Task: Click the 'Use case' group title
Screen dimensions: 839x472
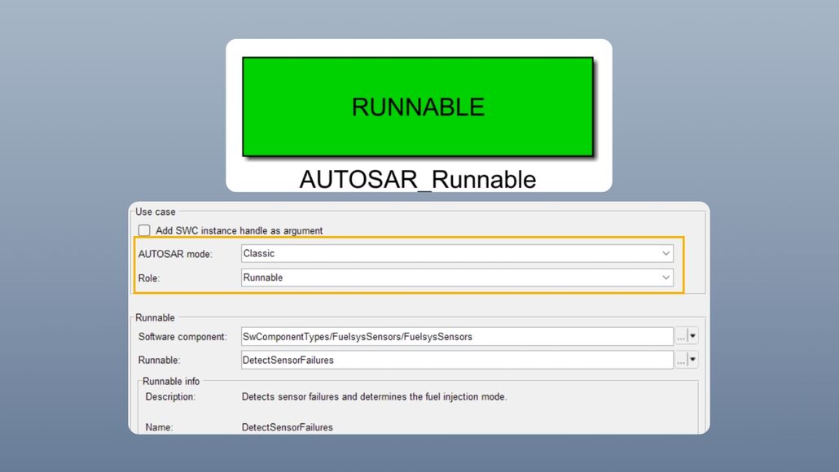Action: click(x=155, y=212)
